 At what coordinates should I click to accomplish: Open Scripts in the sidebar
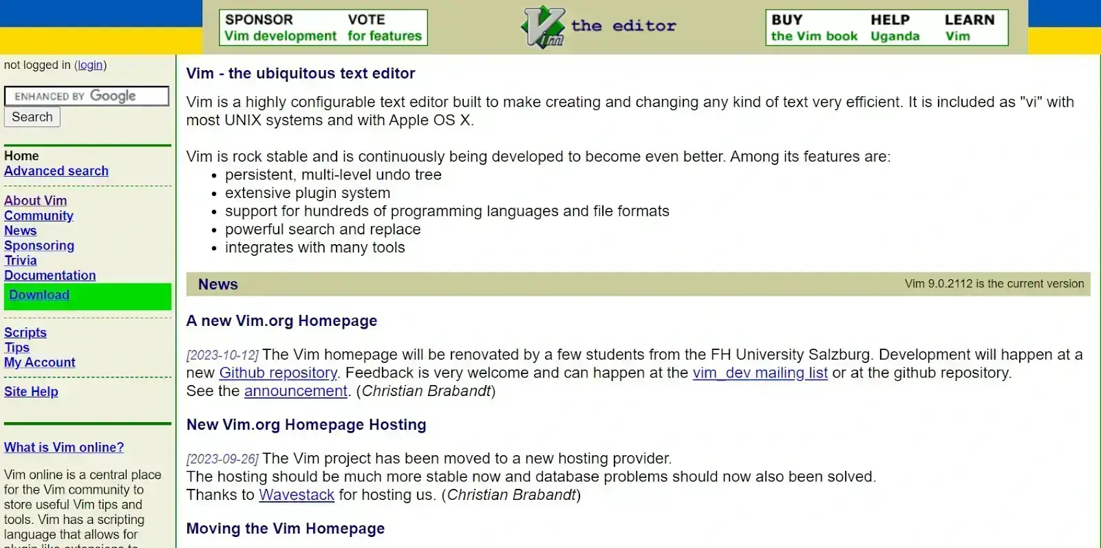tap(25, 333)
